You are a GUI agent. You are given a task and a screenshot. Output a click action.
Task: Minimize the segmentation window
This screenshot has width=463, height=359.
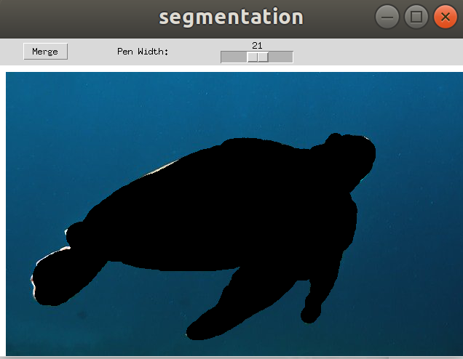point(387,17)
